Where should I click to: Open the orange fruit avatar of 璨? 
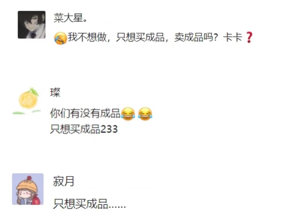(27, 101)
